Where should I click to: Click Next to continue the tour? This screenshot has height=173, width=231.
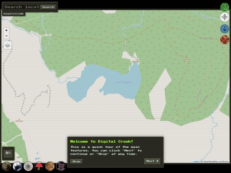[152, 161]
